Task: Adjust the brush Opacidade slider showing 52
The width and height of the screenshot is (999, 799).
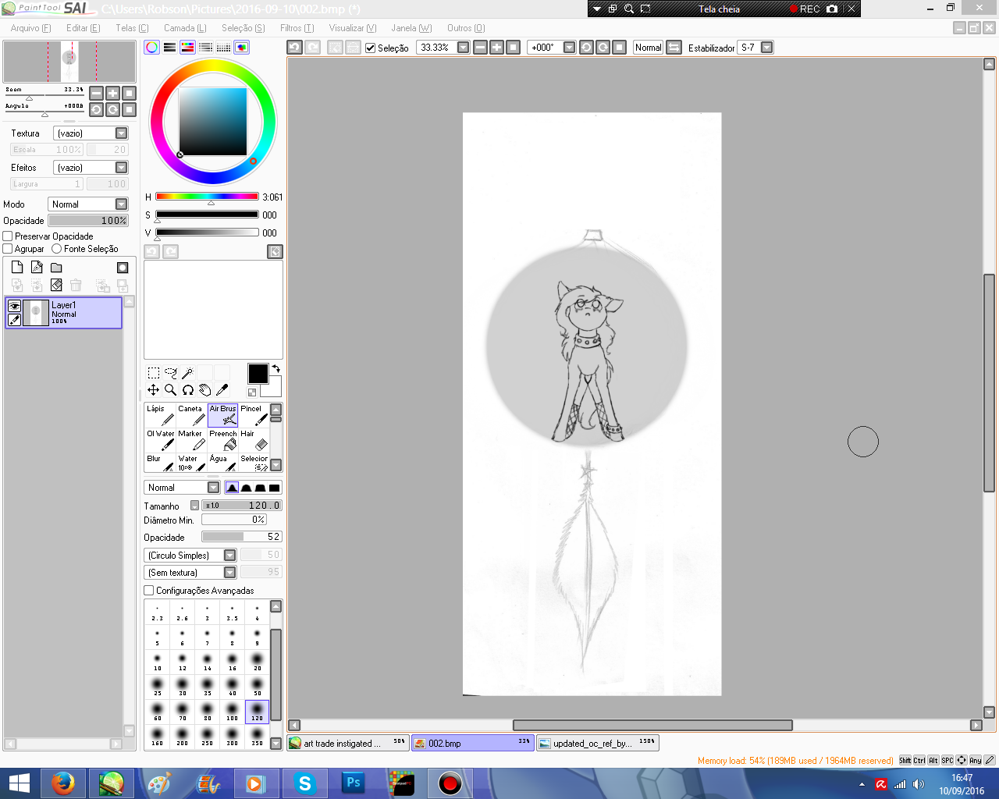Action: [241, 537]
